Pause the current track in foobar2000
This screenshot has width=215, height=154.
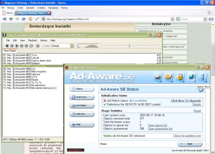click(x=12, y=46)
